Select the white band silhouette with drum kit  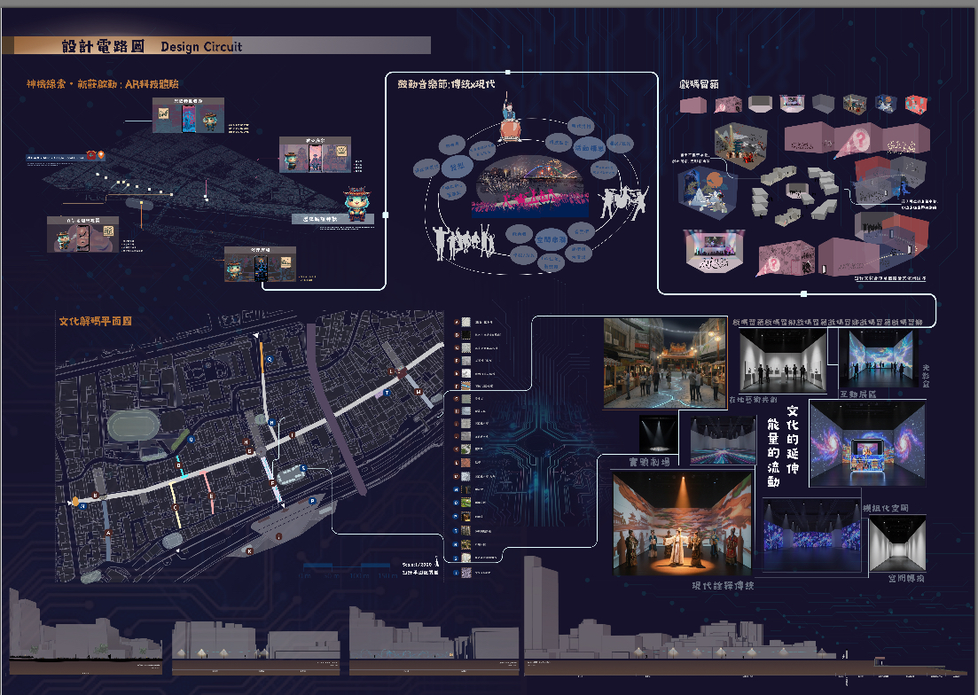coord(622,203)
